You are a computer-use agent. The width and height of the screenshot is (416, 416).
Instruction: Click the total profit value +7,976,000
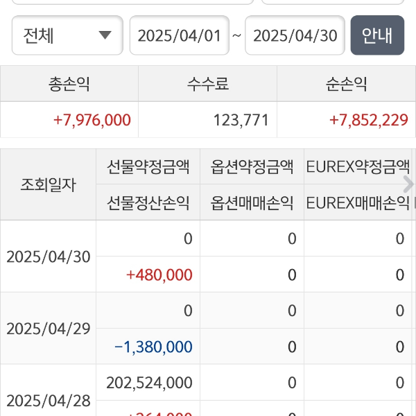[92, 120]
